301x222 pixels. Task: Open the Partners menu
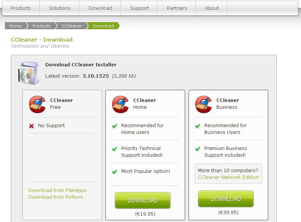click(177, 8)
